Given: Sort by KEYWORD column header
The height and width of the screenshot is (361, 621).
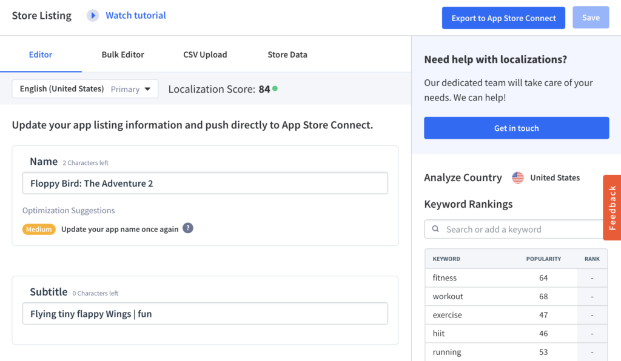Looking at the screenshot, I should 446,259.
